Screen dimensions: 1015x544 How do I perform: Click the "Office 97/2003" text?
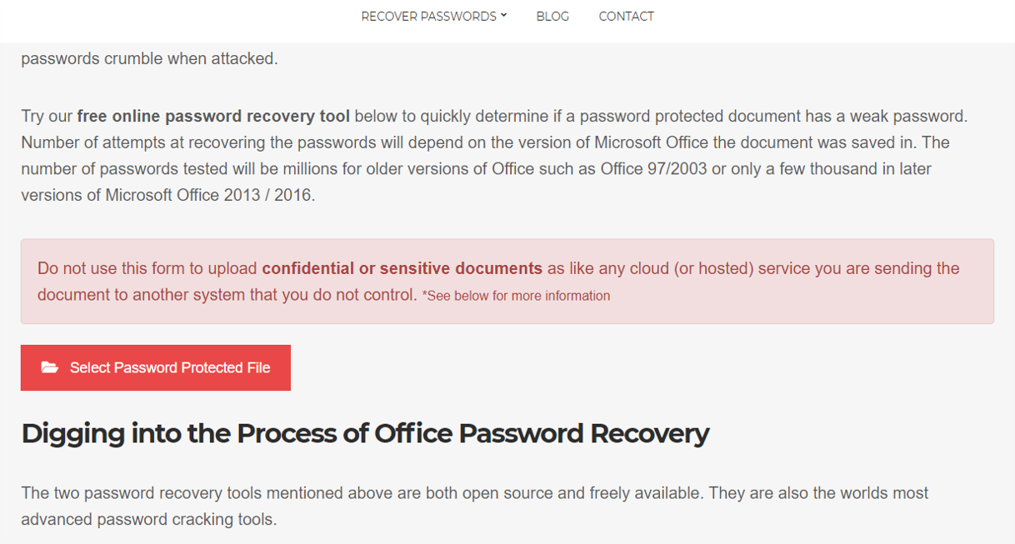[653, 168]
